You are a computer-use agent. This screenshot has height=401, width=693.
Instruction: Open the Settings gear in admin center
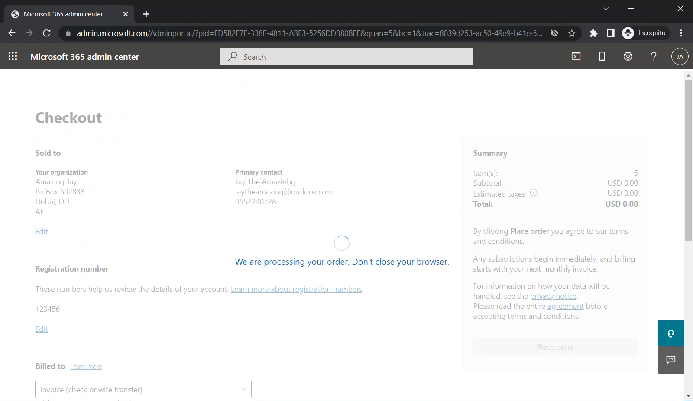[x=628, y=56]
